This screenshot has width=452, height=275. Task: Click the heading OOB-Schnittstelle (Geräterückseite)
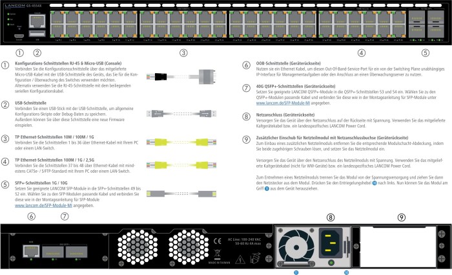pyautogui.click(x=288, y=63)
